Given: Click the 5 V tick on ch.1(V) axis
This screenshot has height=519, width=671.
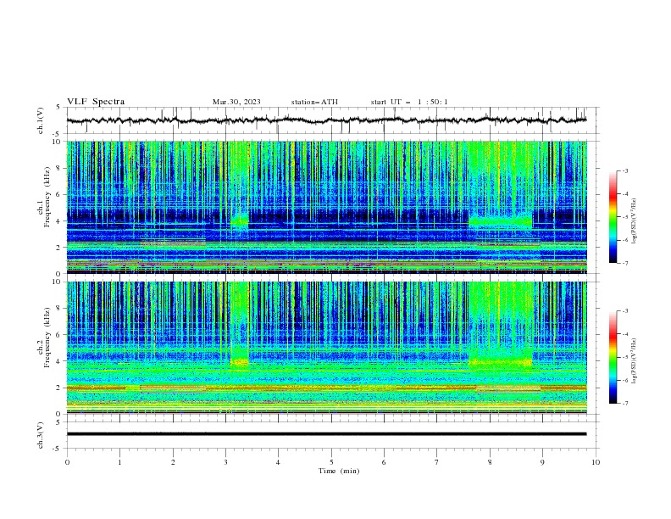Looking at the screenshot, I should click(x=58, y=107).
